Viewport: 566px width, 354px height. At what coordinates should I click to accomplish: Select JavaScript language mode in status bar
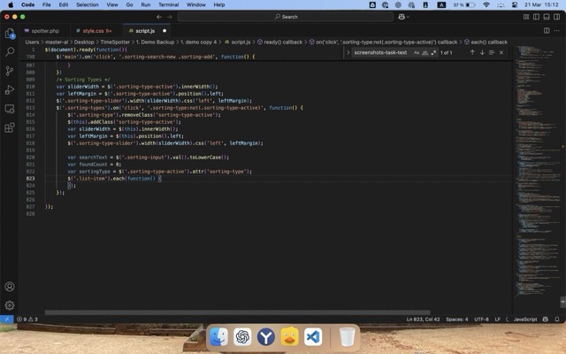[525, 319]
